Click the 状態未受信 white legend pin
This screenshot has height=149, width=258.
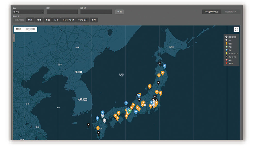[227, 37]
